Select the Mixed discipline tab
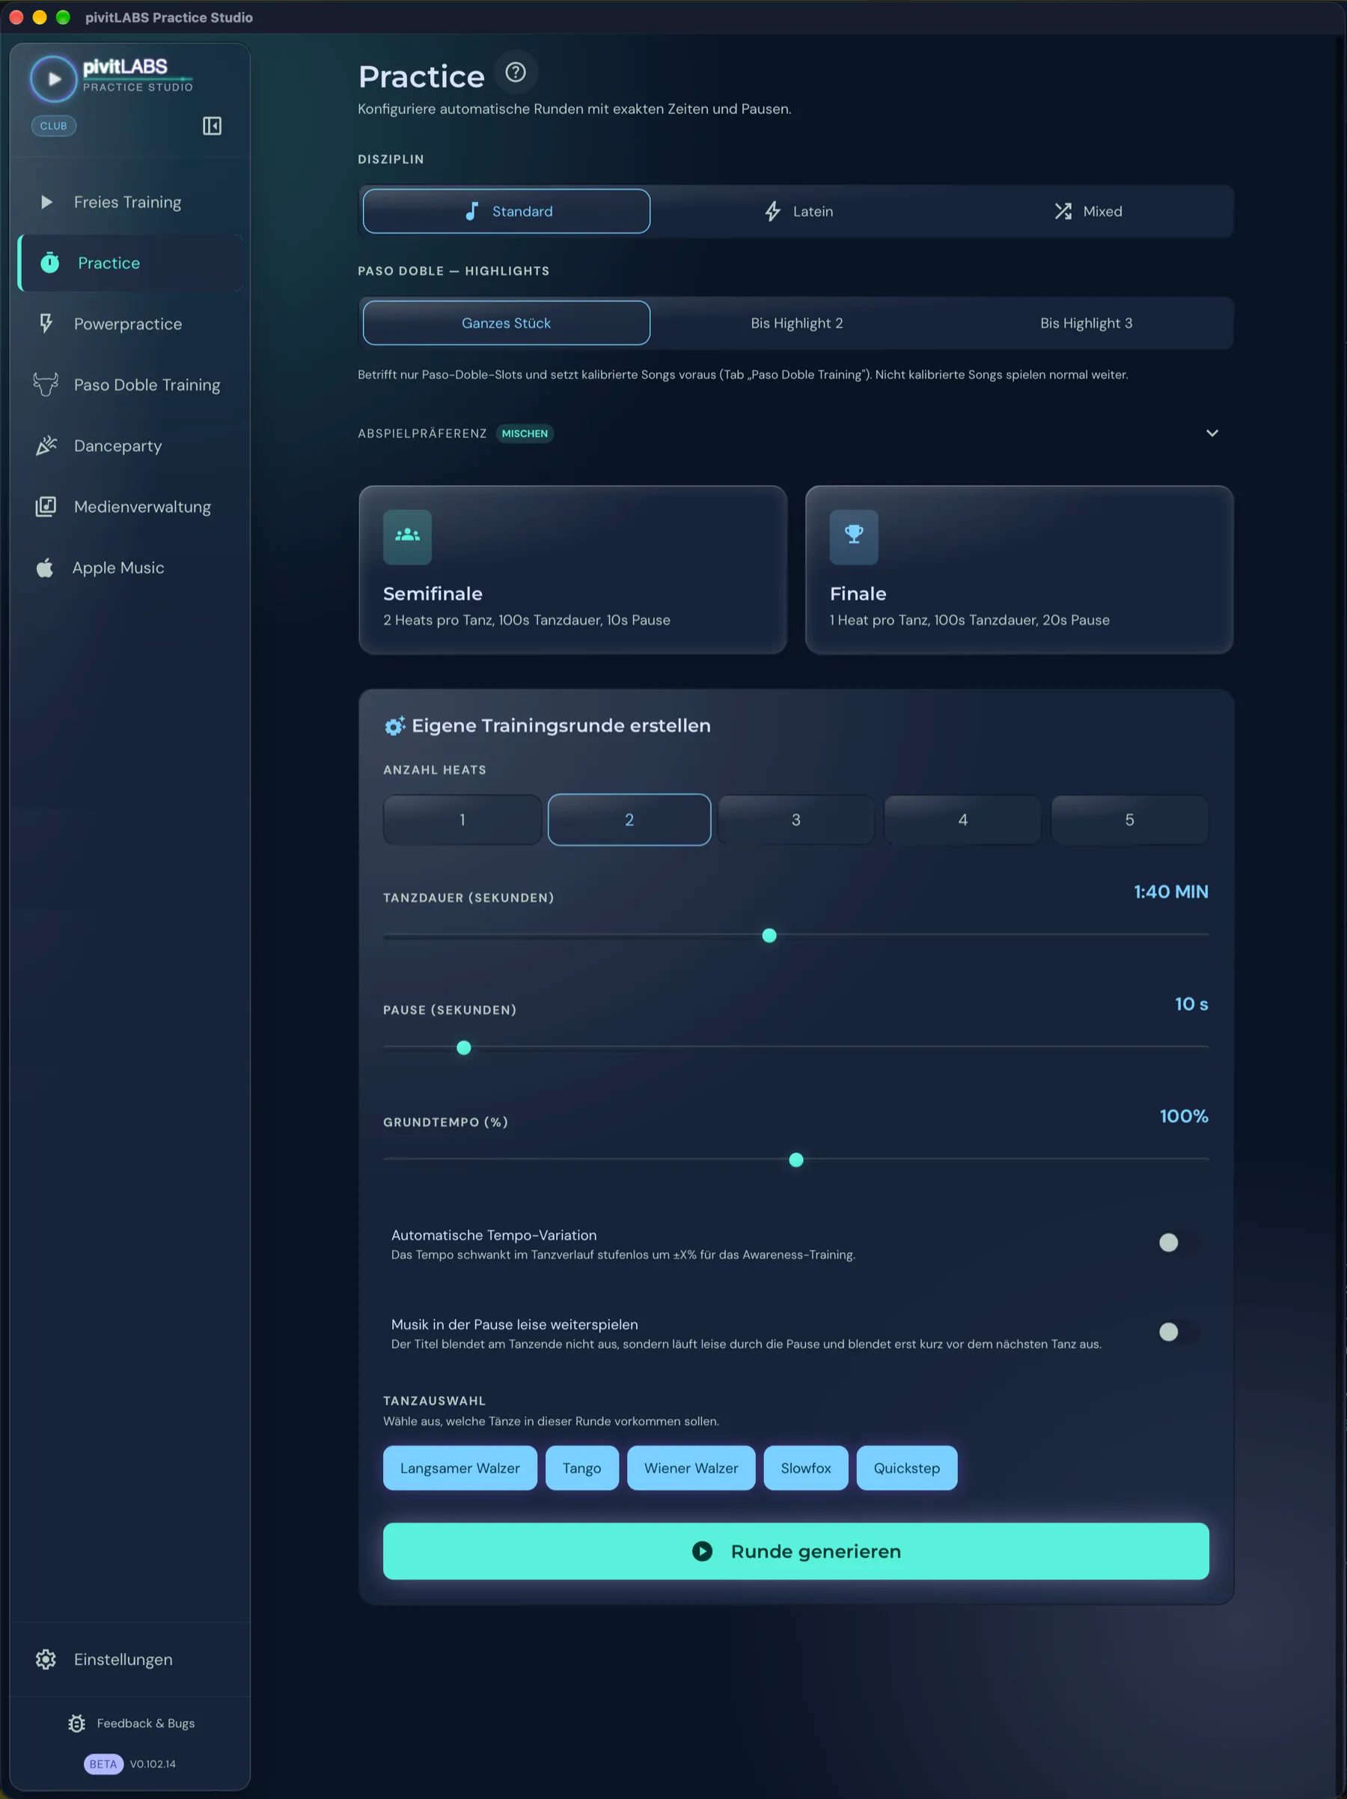This screenshot has height=1799, width=1347. click(x=1087, y=211)
